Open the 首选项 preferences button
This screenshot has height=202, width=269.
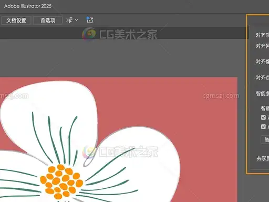pos(48,21)
